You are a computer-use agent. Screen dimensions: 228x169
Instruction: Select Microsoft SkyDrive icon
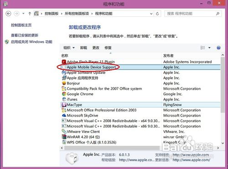coord(64,115)
